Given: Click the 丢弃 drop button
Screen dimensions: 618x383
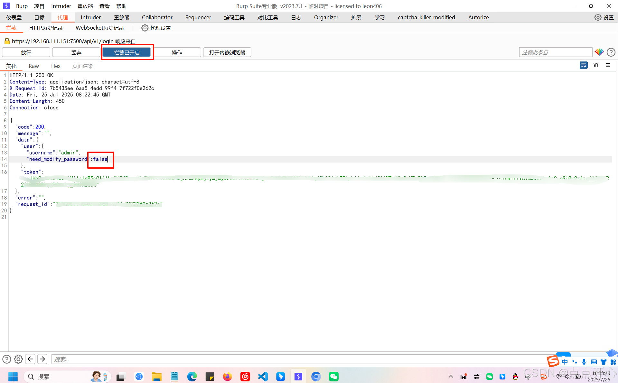Looking at the screenshot, I should click(76, 52).
